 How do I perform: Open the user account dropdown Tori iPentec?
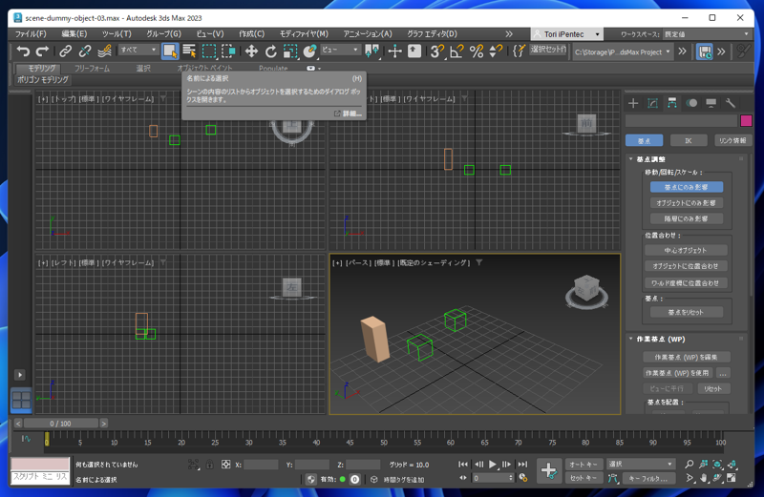coord(567,34)
